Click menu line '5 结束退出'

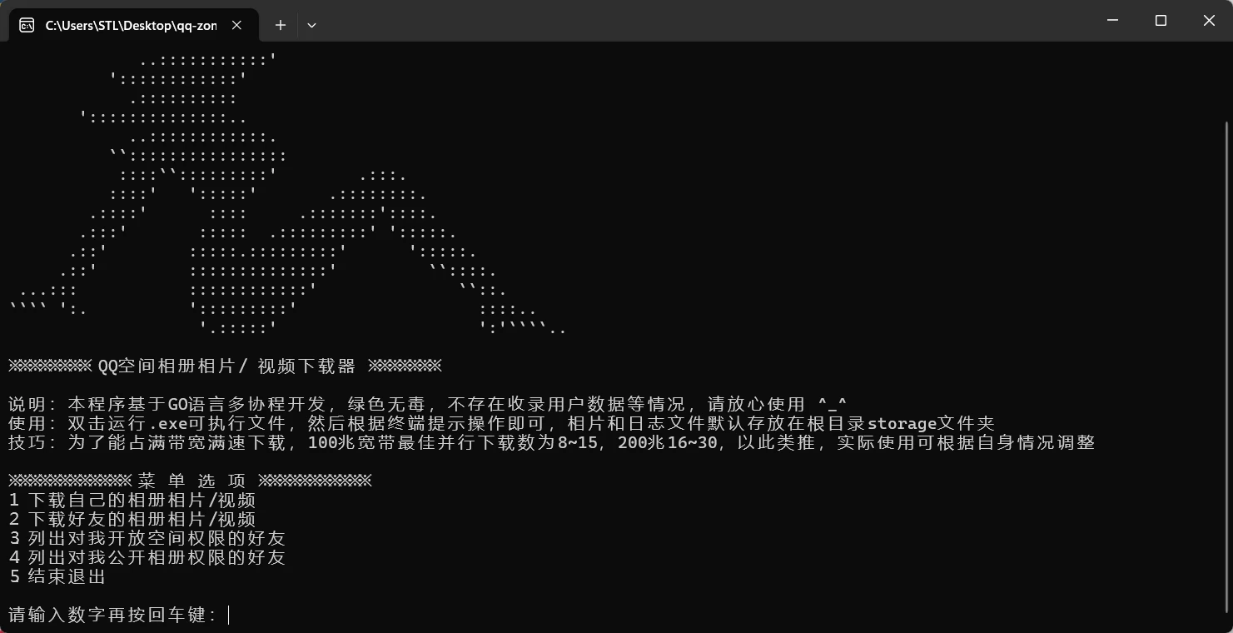(x=57, y=577)
